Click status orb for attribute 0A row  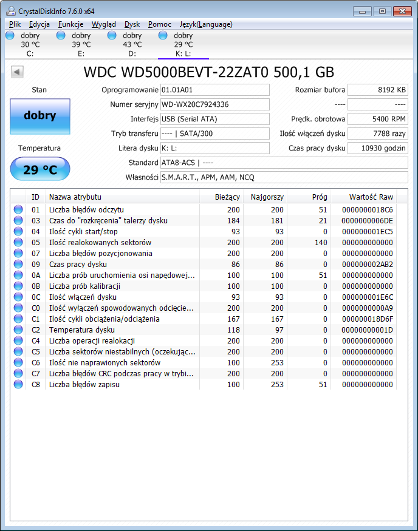pos(18,275)
